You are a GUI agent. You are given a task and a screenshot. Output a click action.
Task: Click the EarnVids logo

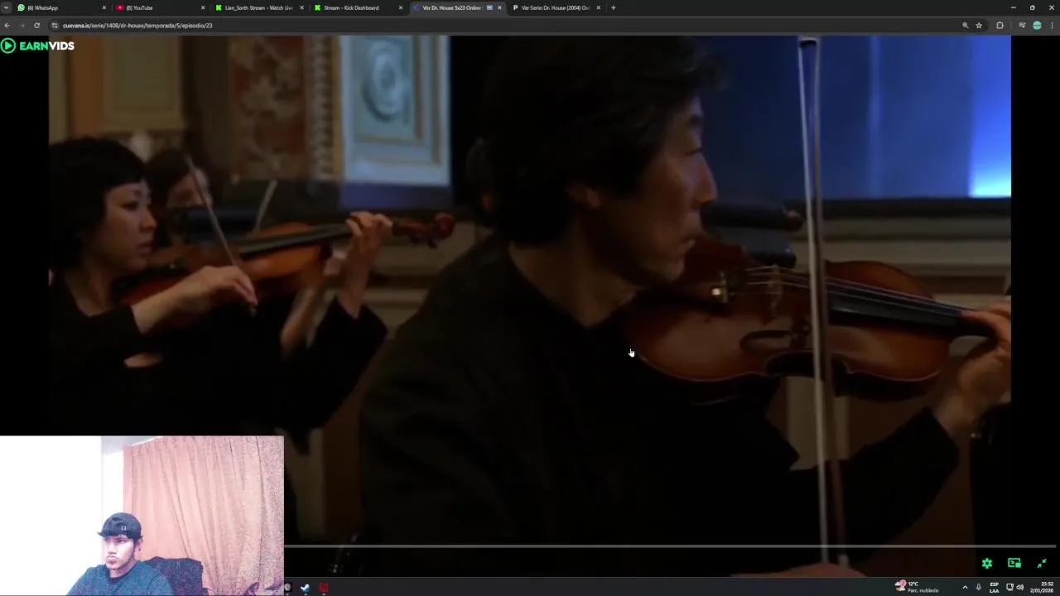(38, 46)
